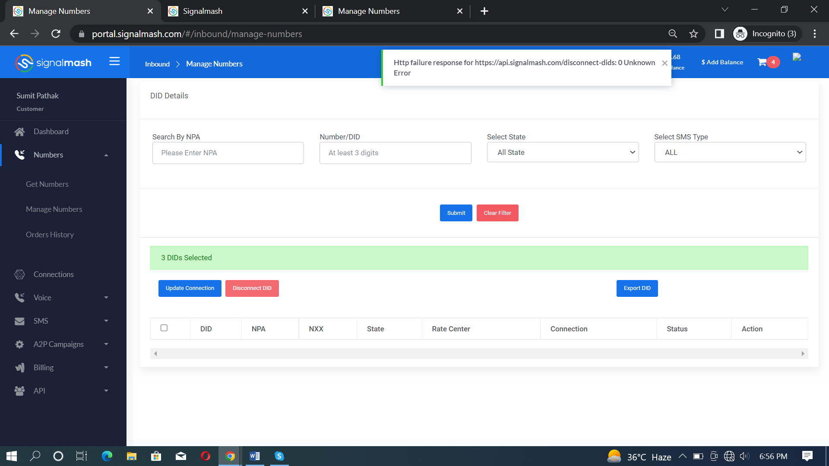Tick the select-all DID checkbox

[164, 328]
